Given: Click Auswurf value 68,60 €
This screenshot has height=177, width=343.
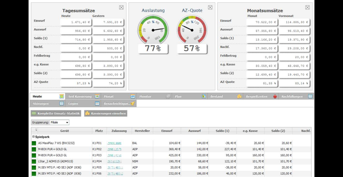Looking at the screenshot, I should click(x=202, y=161).
